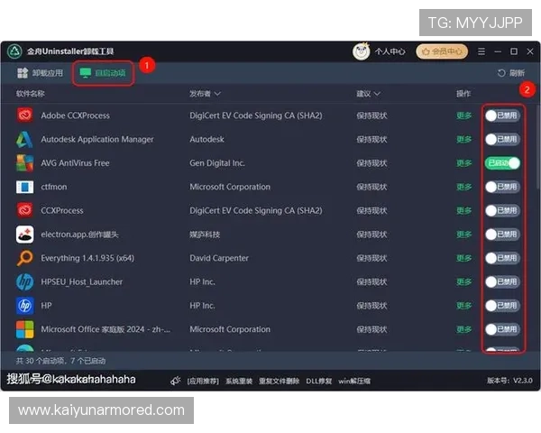The height and width of the screenshot is (433, 541).
Task: Click the megaphone icon in bottom bar
Action: pyautogui.click(x=175, y=381)
